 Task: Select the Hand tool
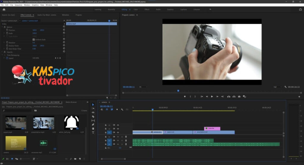(x=93, y=128)
